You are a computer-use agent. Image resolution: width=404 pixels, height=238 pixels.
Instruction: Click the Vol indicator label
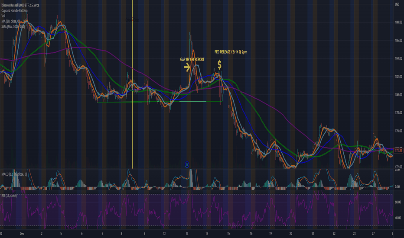click(3, 16)
